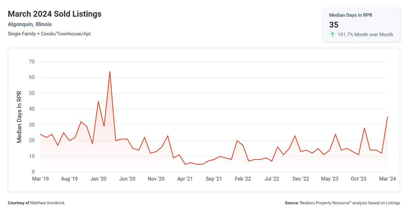Click the green up-arrow trend icon

click(332, 34)
